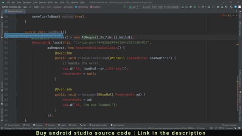
Task: Open the Tools menu
Action: tap(62, 3)
